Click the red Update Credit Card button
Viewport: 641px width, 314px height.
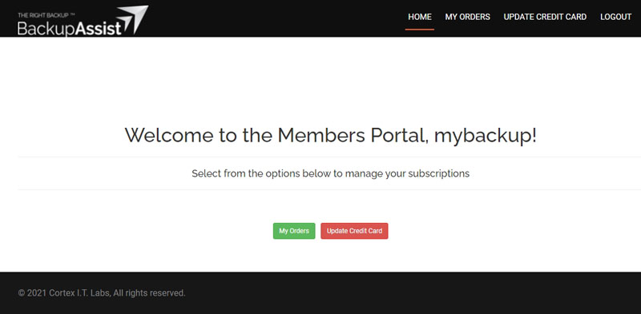tap(354, 231)
